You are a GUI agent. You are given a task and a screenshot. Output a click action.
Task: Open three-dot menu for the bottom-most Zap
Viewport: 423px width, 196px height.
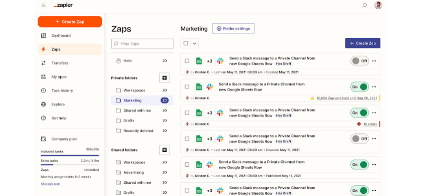click(374, 191)
